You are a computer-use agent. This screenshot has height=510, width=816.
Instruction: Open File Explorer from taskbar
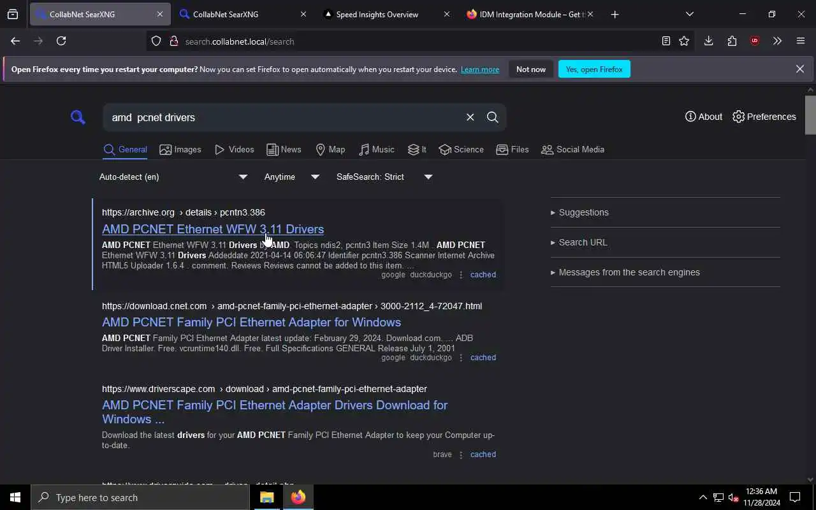pos(266,497)
